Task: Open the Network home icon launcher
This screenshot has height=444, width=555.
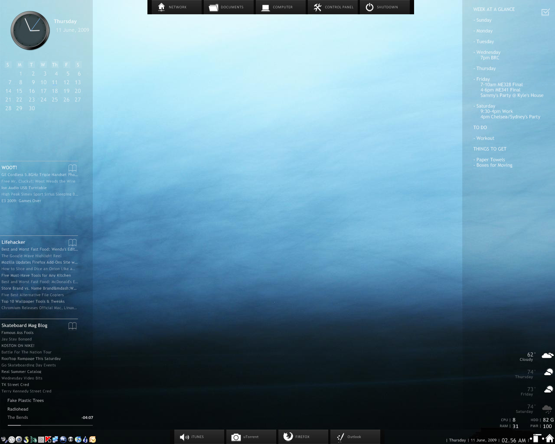Action: 161,7
